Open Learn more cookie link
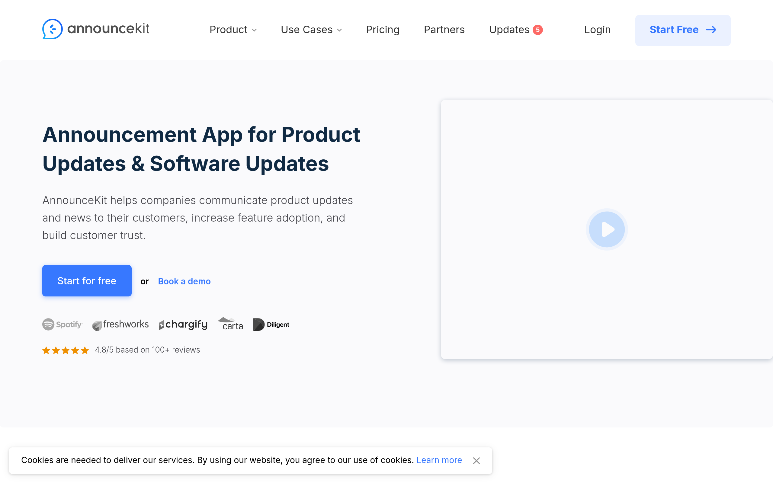The width and height of the screenshot is (773, 483). 439,460
